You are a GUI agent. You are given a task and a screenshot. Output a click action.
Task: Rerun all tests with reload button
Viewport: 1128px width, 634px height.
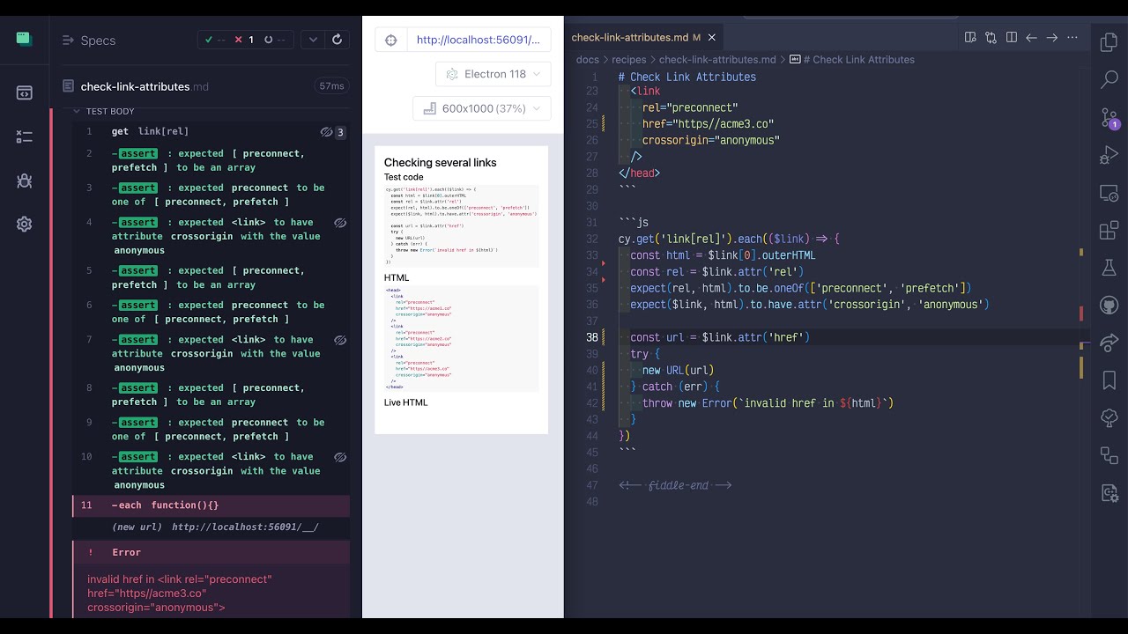pyautogui.click(x=337, y=40)
